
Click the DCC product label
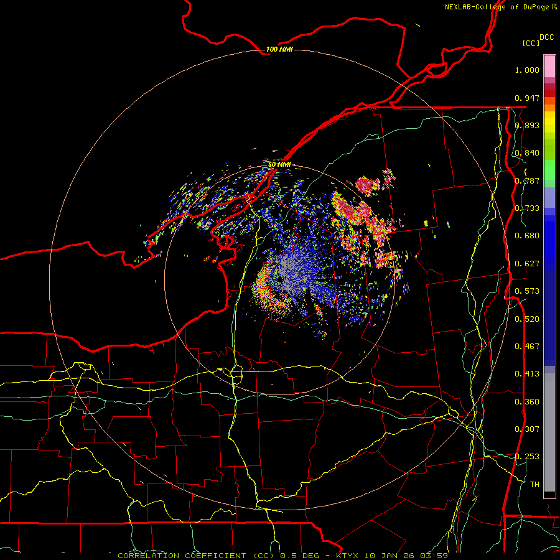546,37
